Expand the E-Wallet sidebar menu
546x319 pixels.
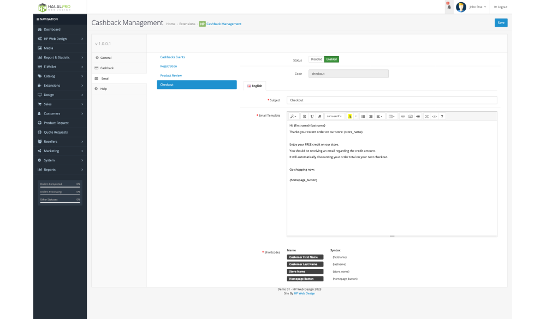click(60, 67)
